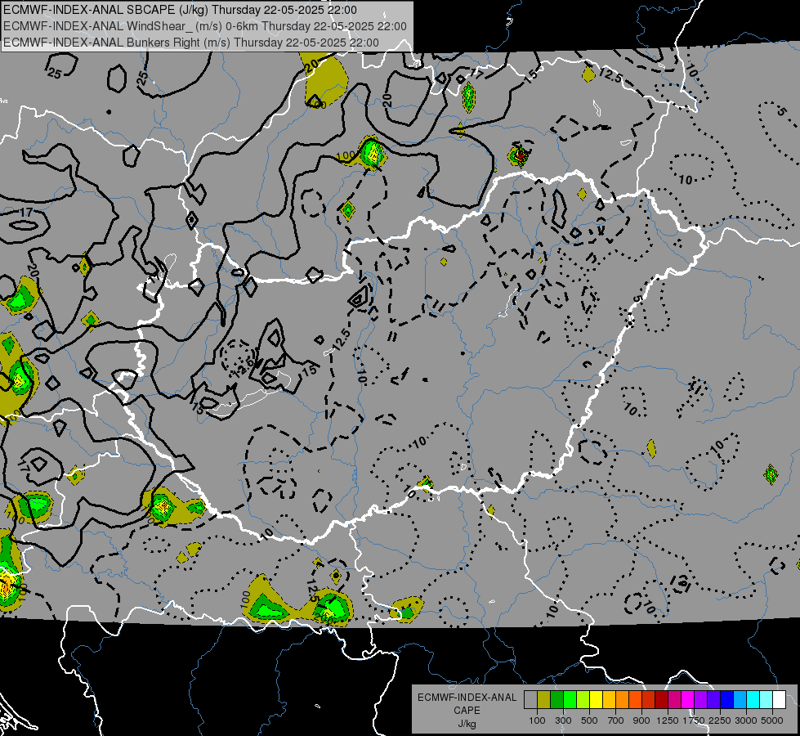Click the Bunkers Right title line
Image resolution: width=800 pixels, height=736 pixels.
(191, 43)
